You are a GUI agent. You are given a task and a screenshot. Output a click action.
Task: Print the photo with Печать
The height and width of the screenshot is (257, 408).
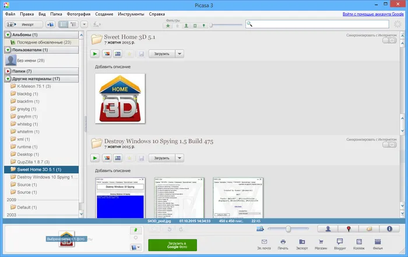[283, 244]
